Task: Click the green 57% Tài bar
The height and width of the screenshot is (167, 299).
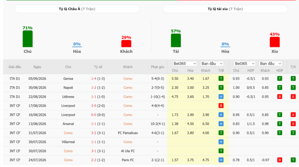Action: tap(176, 40)
